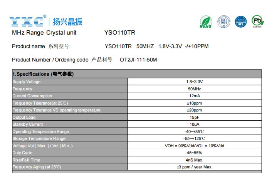The image size is (272, 173).
Task: Click the ±3 ppm / year Max. value
Action: 194,167
